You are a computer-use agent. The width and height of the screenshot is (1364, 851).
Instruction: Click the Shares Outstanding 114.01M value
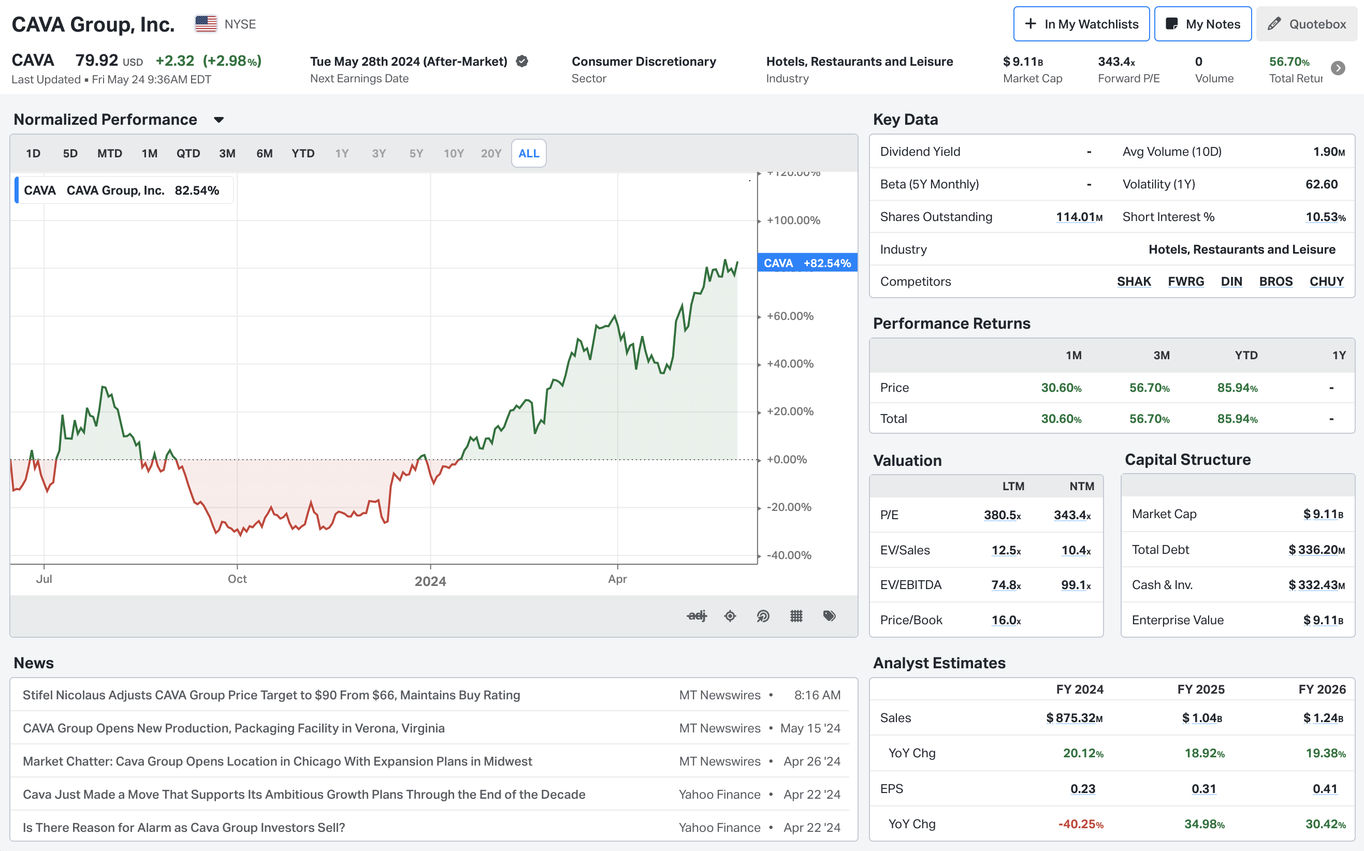pyautogui.click(x=1079, y=217)
